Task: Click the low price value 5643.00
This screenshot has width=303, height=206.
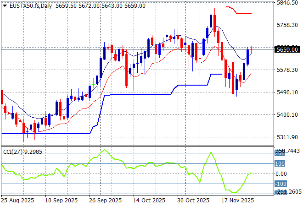Action: tap(112, 6)
